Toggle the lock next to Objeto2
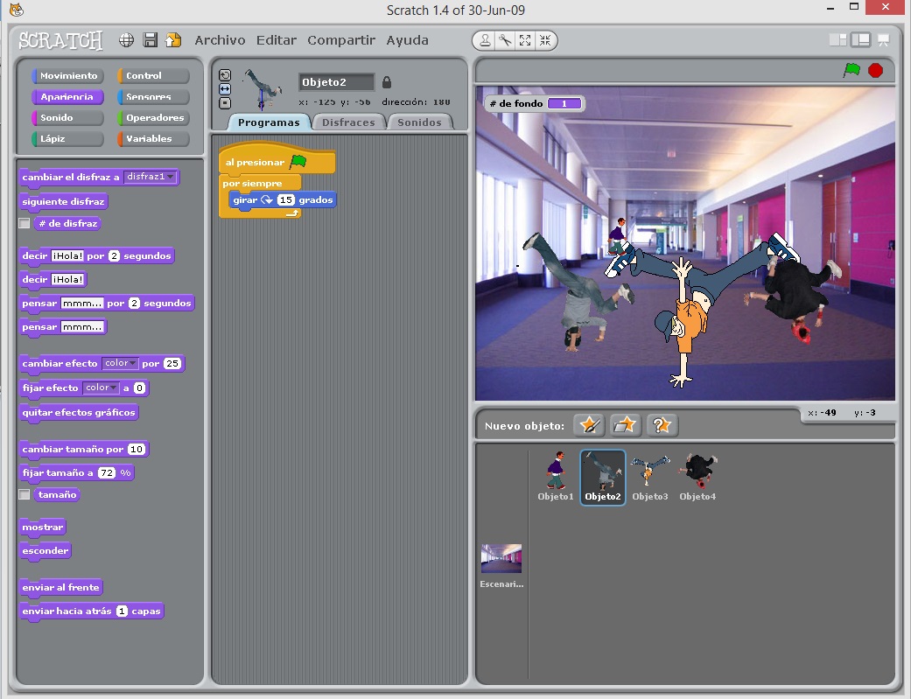This screenshot has width=911, height=699. click(386, 81)
